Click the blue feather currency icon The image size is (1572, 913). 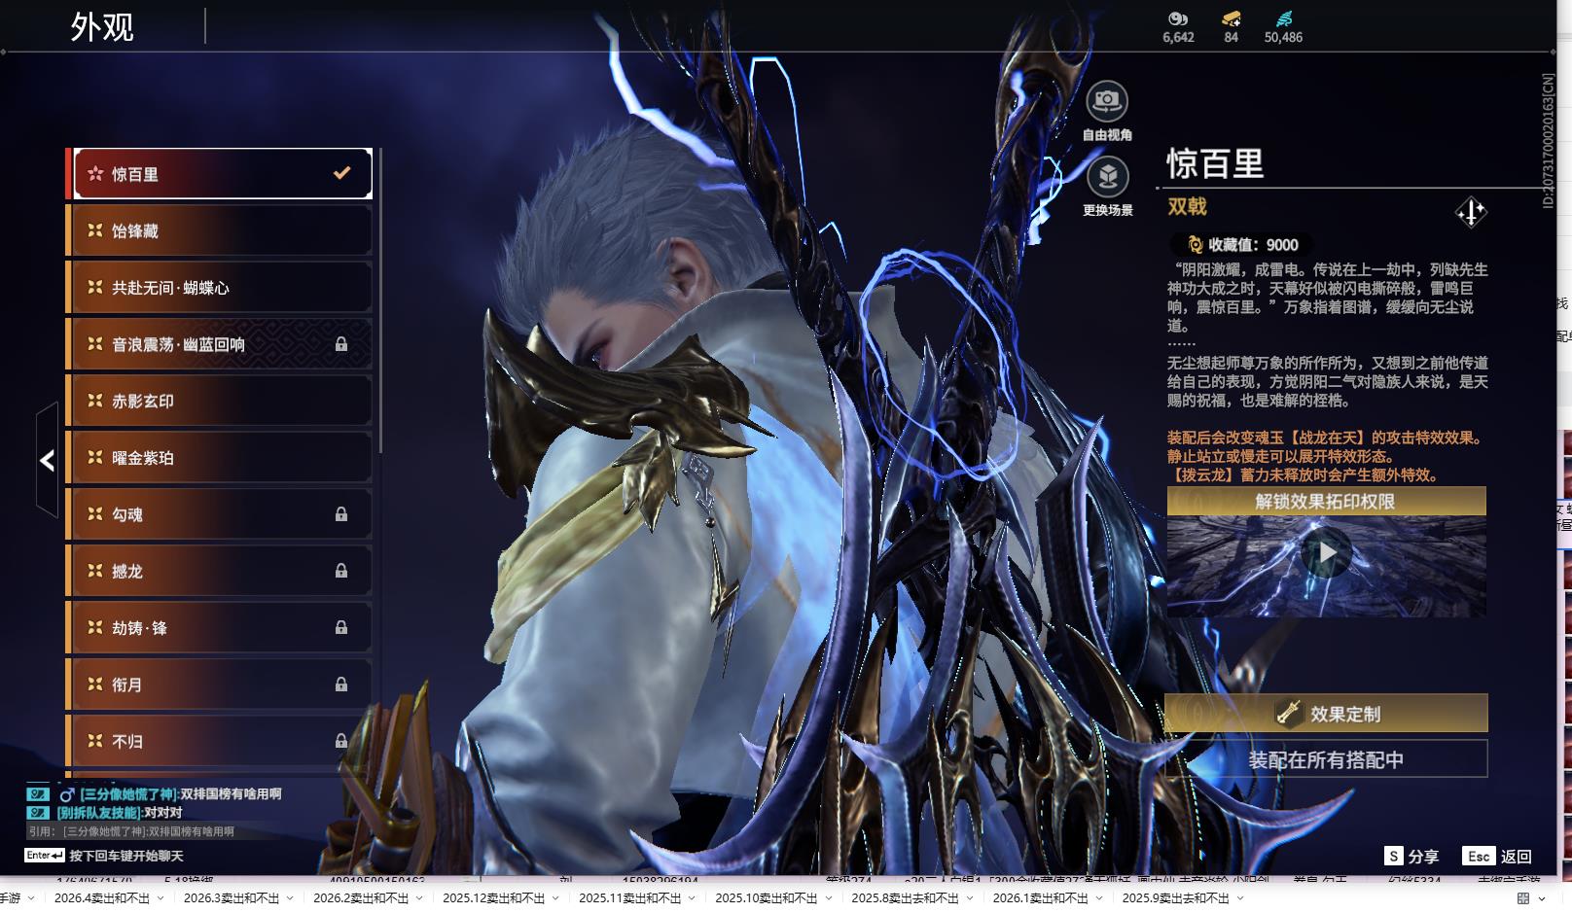[x=1283, y=18]
